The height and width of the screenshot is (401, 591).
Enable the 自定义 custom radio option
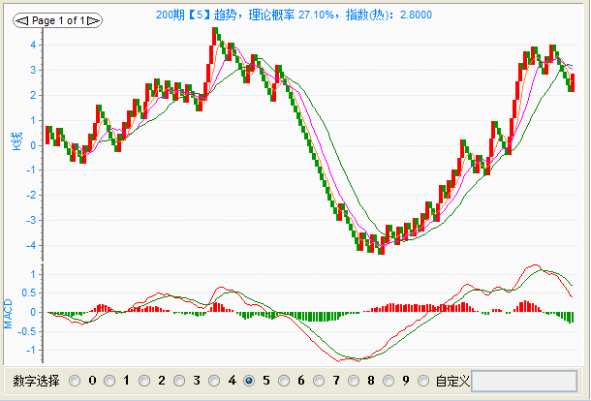point(423,382)
